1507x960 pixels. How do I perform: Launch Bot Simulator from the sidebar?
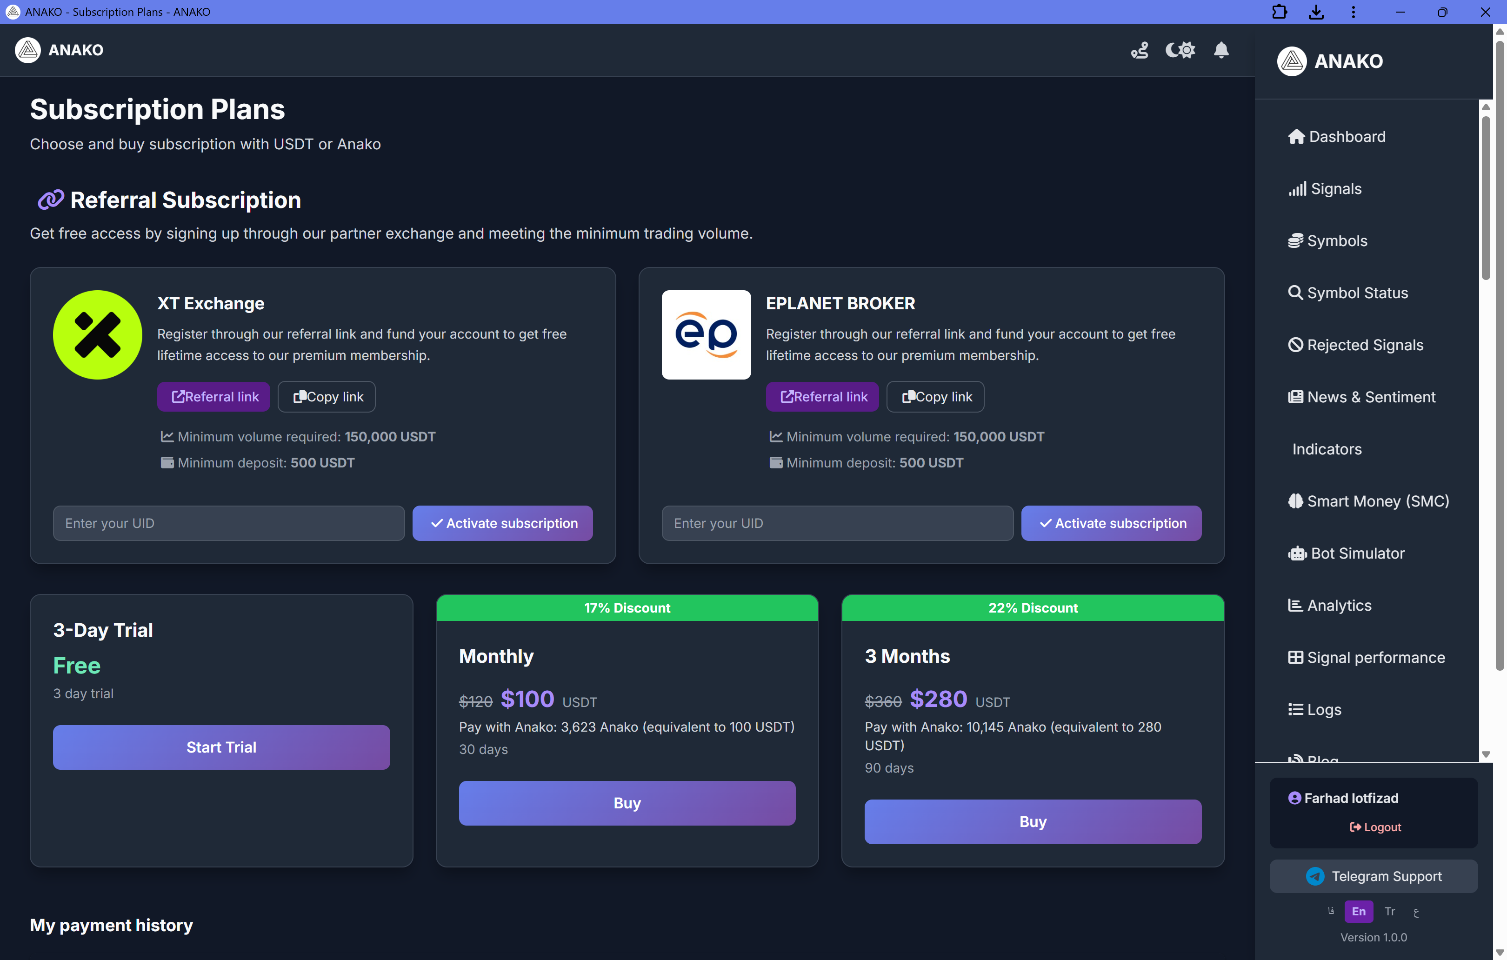1346,553
